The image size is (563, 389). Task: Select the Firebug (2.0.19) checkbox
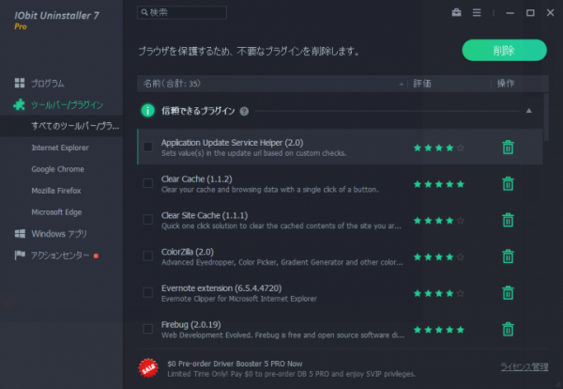(x=147, y=329)
